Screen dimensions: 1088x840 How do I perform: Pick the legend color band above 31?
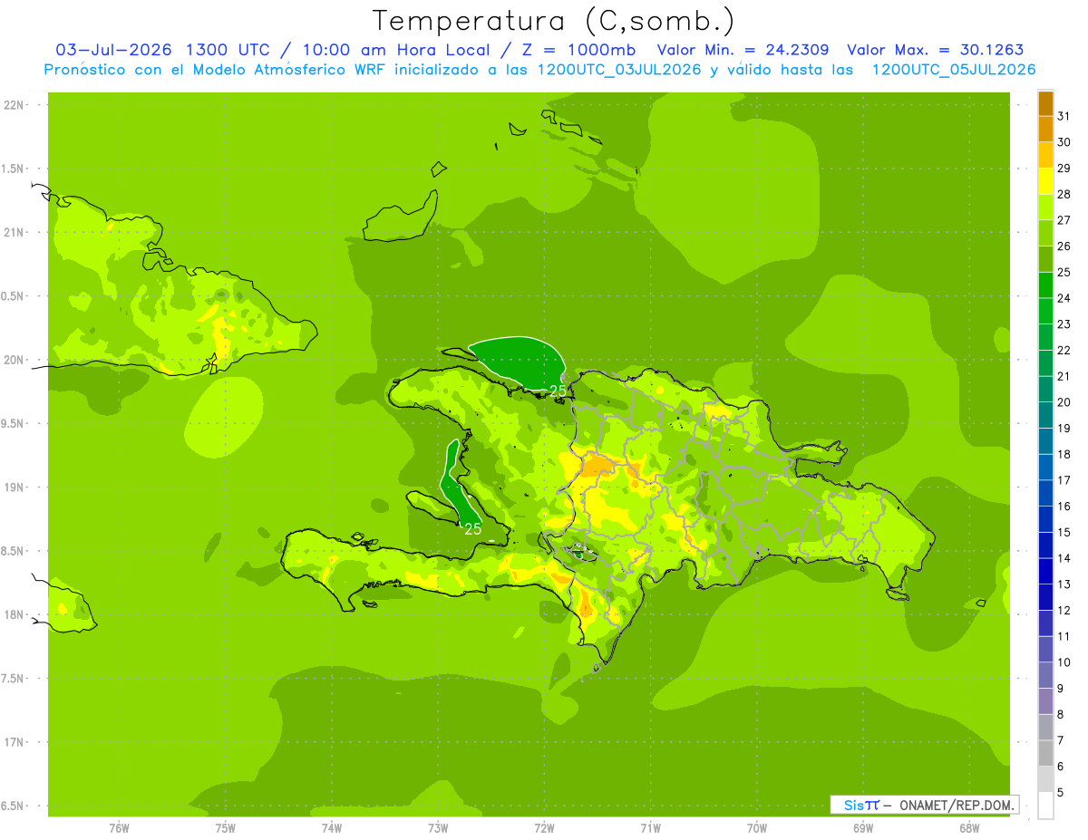tap(1045, 102)
